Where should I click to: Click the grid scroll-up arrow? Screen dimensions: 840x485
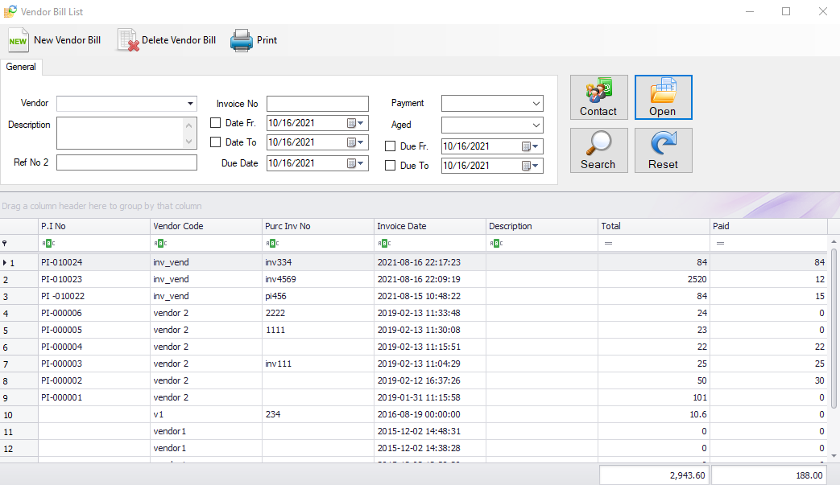(834, 242)
